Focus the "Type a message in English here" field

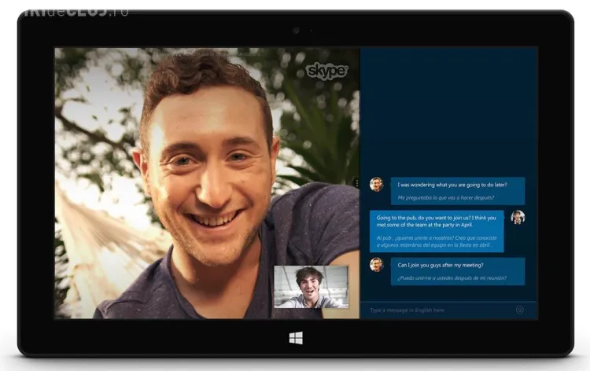tap(437, 310)
